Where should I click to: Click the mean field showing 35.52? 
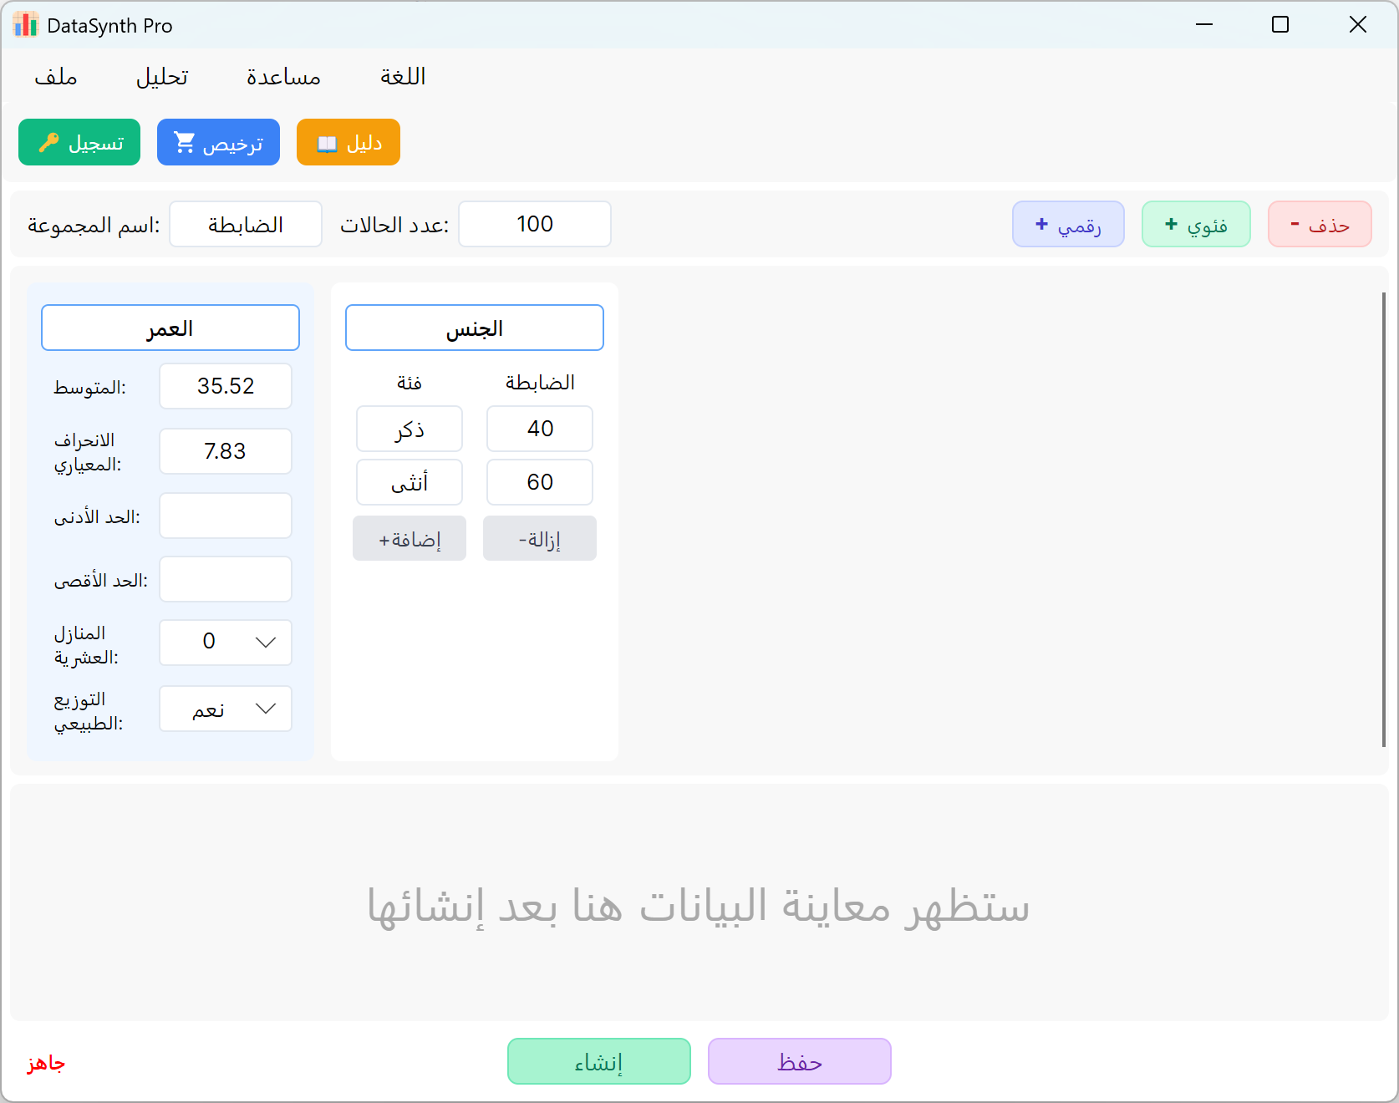click(226, 386)
